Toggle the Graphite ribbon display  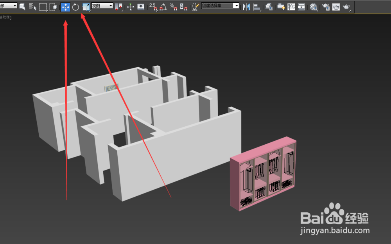click(x=281, y=7)
